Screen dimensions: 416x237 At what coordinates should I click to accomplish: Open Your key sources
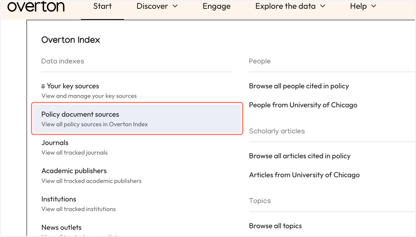(x=73, y=86)
